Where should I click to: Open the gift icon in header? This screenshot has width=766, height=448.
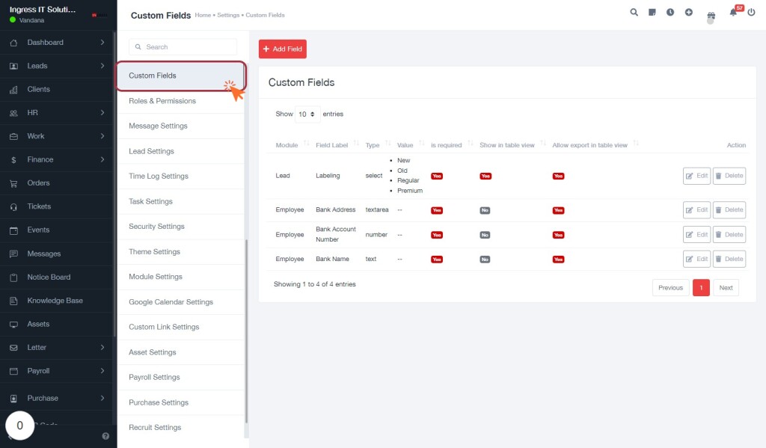711,16
